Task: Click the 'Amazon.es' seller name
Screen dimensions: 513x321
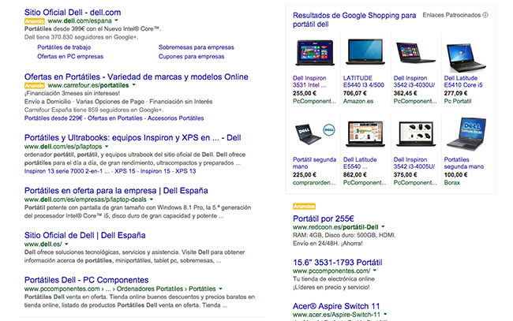Action: 358,101
